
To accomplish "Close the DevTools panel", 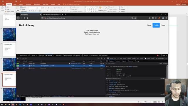I will [167, 56].
